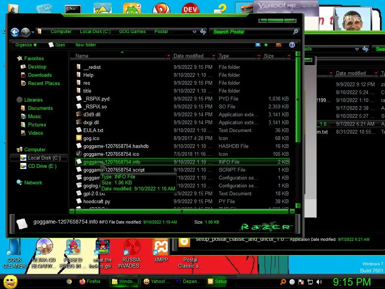Viewport: 385px width, 289px height.
Task: Select the title folder
Action: (x=182, y=91)
